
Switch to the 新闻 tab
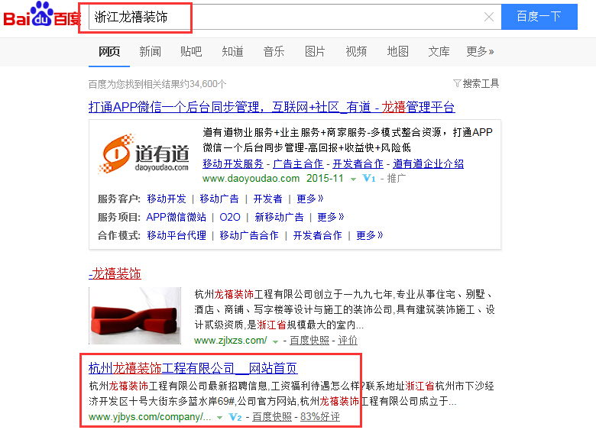point(150,51)
